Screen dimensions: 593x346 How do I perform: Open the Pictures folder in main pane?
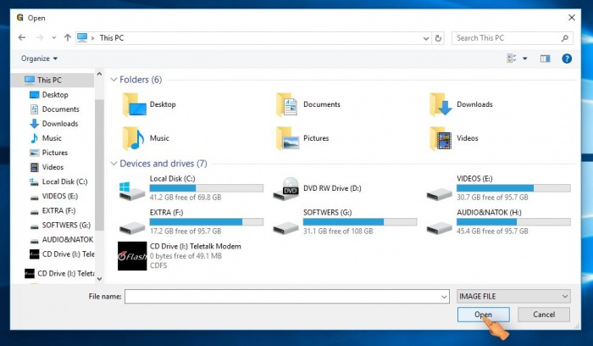pyautogui.click(x=288, y=137)
